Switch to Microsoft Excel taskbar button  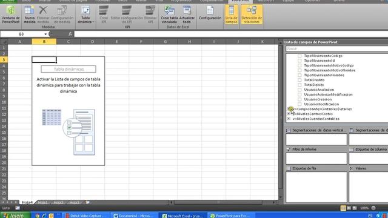pos(182,216)
